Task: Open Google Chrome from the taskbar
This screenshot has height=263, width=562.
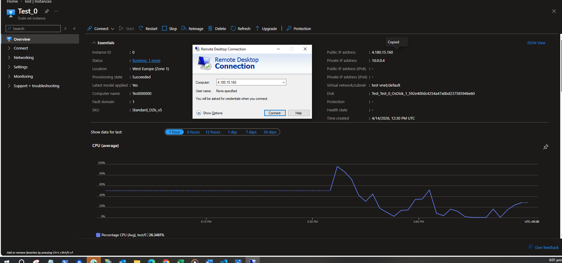Action: pyautogui.click(x=166, y=261)
